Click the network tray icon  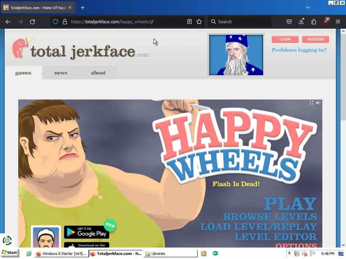[x=297, y=254]
